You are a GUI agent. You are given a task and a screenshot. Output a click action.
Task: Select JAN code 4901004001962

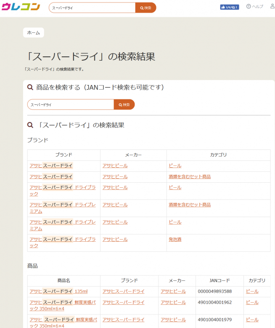click(x=215, y=302)
